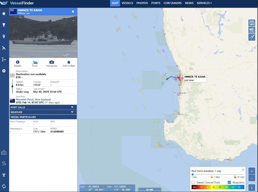Open the VESSELS tab
This screenshot has width=258, height=192.
coord(127,3)
